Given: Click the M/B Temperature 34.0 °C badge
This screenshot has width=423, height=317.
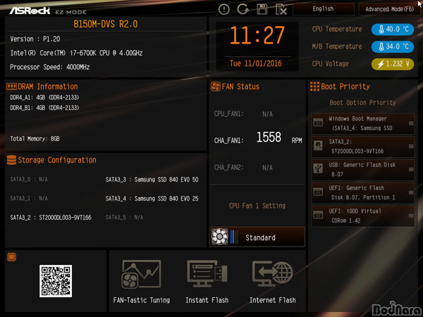Looking at the screenshot, I should click(393, 46).
